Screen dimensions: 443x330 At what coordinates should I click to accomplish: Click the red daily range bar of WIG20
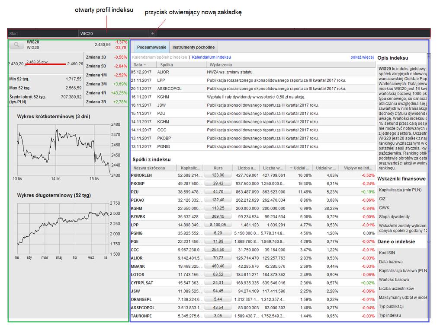point(46,64)
